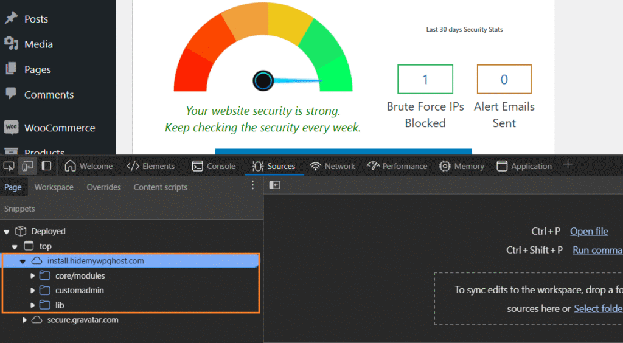Click the Media library icon
Image resolution: width=623 pixels, height=343 pixels.
tap(11, 43)
